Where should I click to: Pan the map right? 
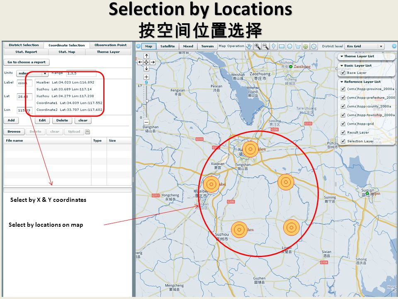coord(153,62)
